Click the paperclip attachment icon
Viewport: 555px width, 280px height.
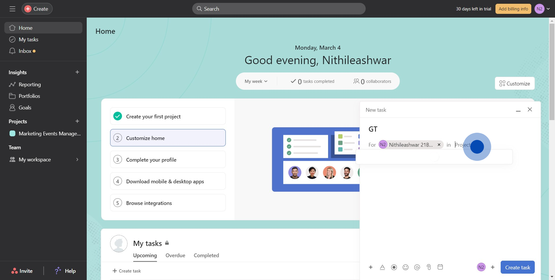click(x=429, y=267)
